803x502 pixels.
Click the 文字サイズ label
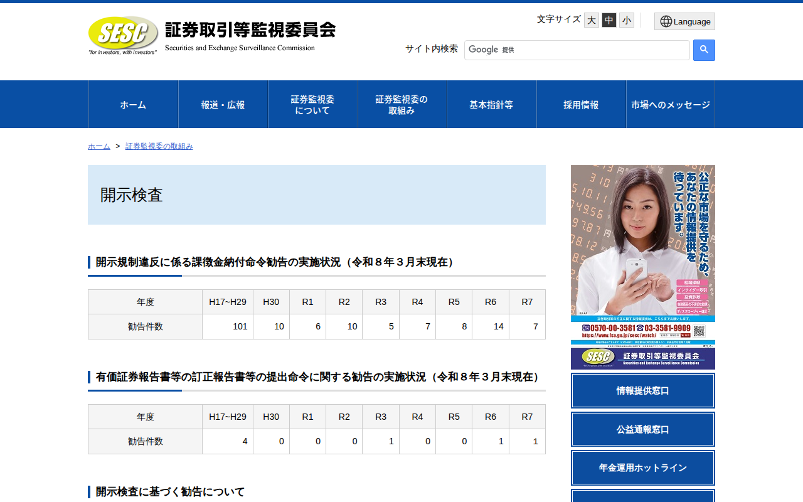tap(559, 19)
